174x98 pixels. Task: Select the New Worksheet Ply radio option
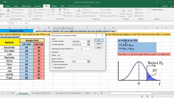click(x=52, y=65)
